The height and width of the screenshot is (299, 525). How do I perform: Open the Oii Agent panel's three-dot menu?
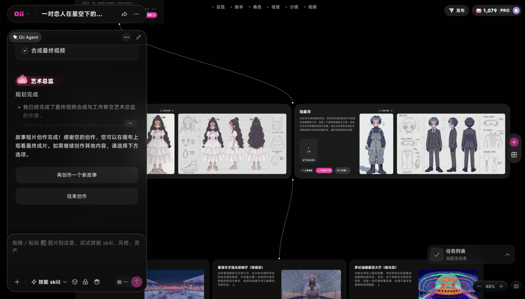click(x=126, y=37)
